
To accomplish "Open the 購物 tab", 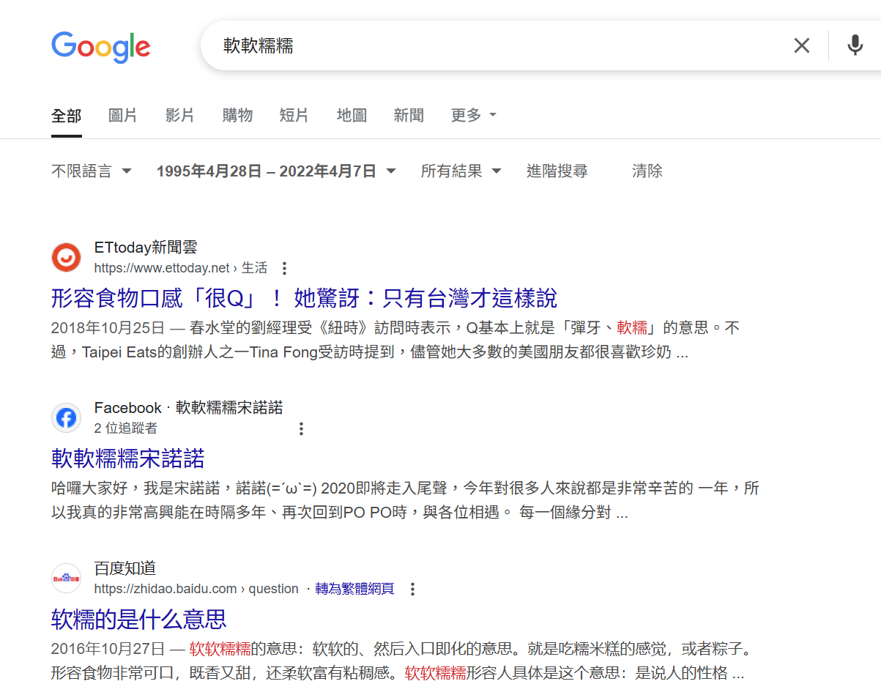I will (237, 115).
